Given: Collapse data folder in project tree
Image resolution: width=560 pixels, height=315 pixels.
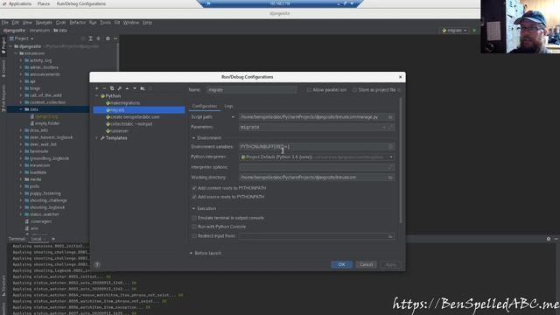Looking at the screenshot, I should coord(21,109).
